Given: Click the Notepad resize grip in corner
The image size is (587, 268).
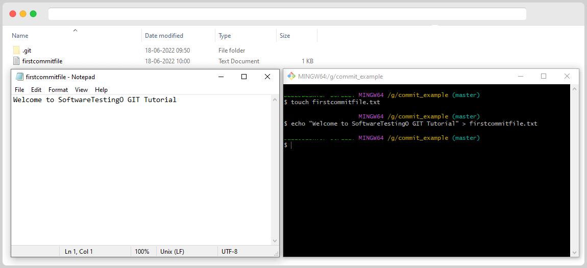Looking at the screenshot, I should (x=277, y=254).
